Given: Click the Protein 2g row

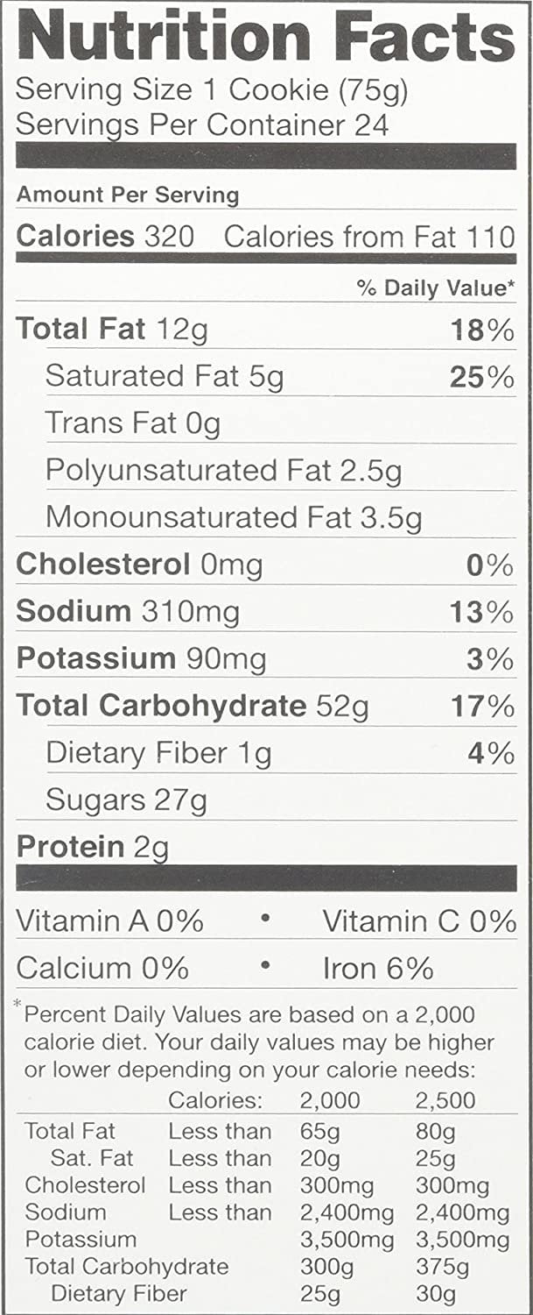Looking at the screenshot, I should pyautogui.click(x=266, y=847).
